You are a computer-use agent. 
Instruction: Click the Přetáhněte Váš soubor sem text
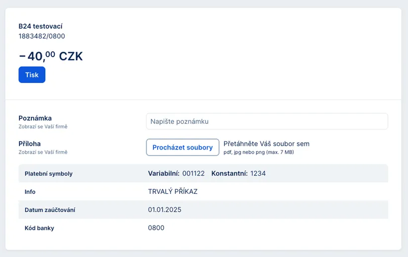(x=266, y=144)
